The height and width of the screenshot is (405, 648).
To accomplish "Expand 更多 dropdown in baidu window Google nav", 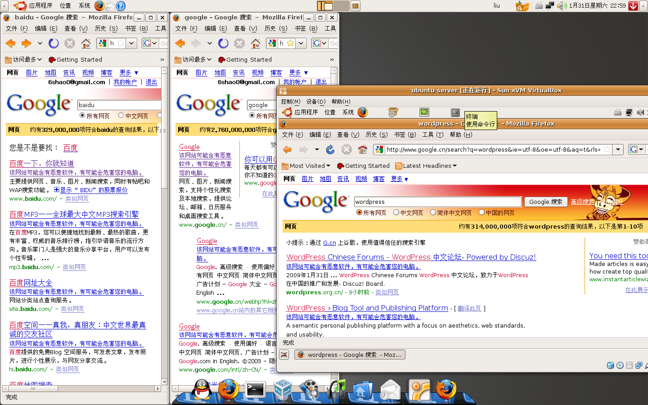I will pos(129,72).
